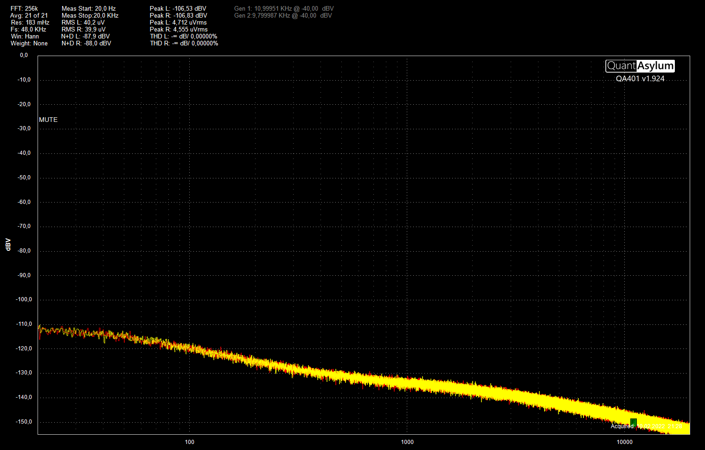Image resolution: width=705 pixels, height=450 pixels.
Task: Click the QuantAsylum logo
Action: point(640,66)
